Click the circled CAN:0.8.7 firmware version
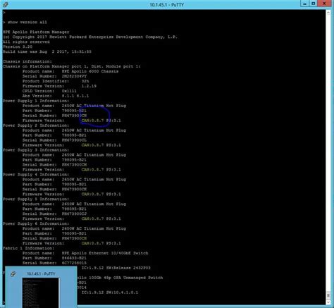Image resolution: width=334 pixels, height=308 pixels. (92, 121)
